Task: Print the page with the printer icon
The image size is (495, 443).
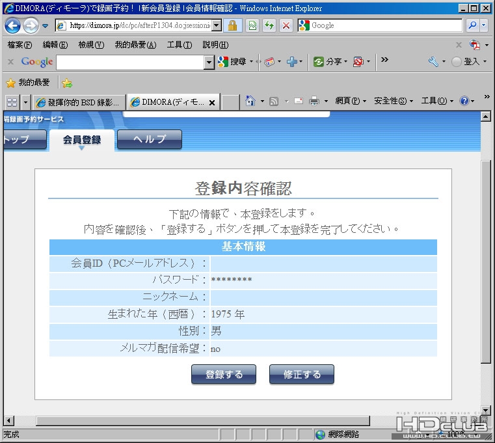Action: 314,101
